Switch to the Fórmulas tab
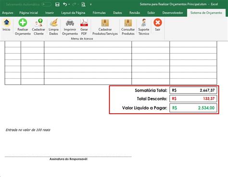This screenshot has width=228, height=177. [99, 13]
